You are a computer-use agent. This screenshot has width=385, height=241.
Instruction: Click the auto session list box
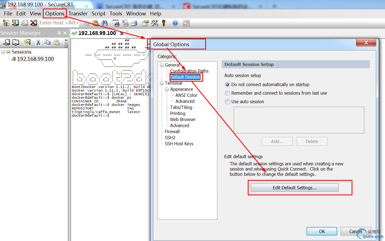(x=299, y=120)
